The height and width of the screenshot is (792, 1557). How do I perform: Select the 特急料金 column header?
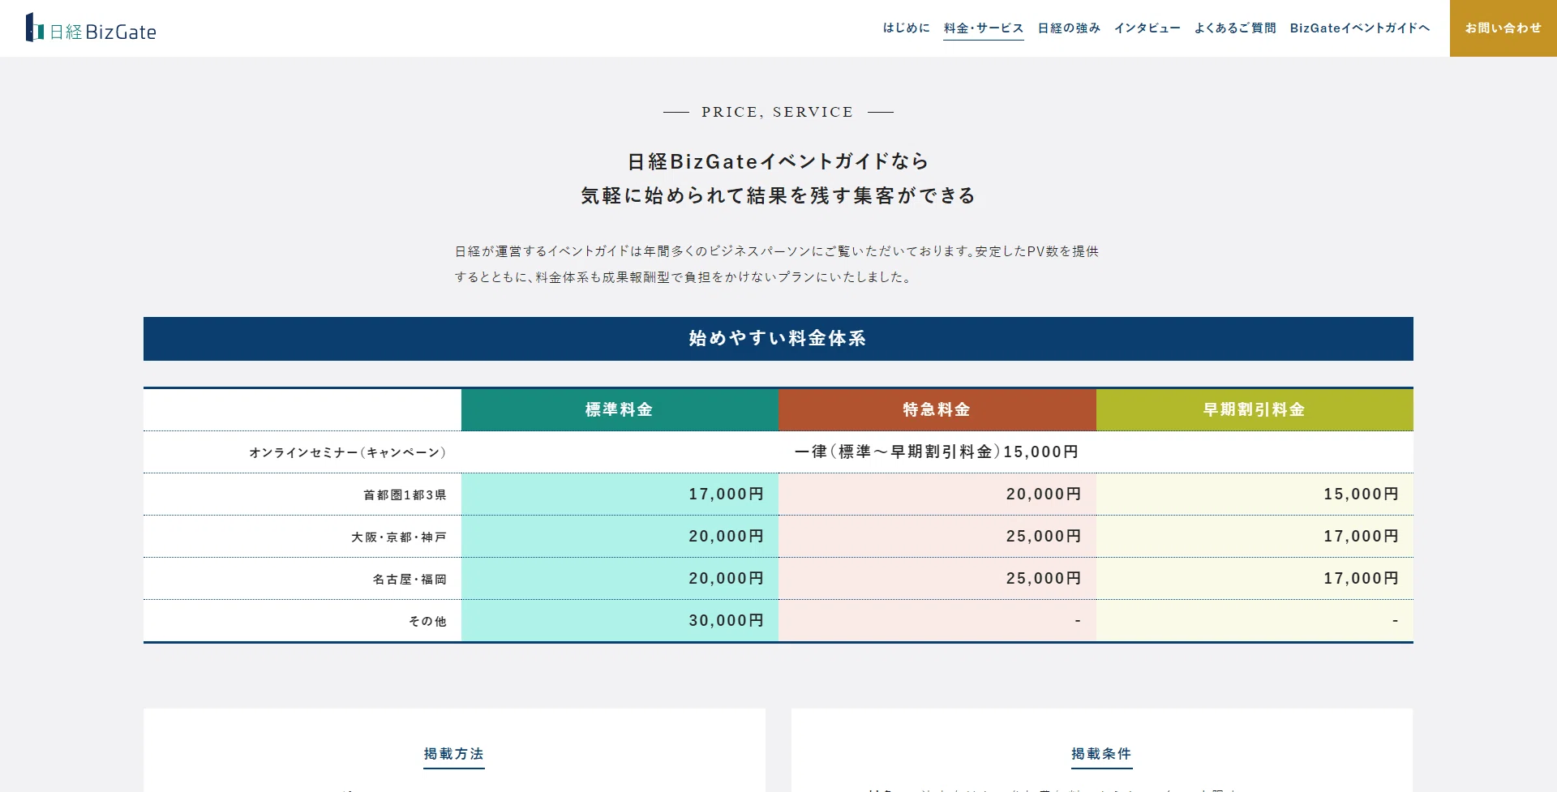pos(937,410)
